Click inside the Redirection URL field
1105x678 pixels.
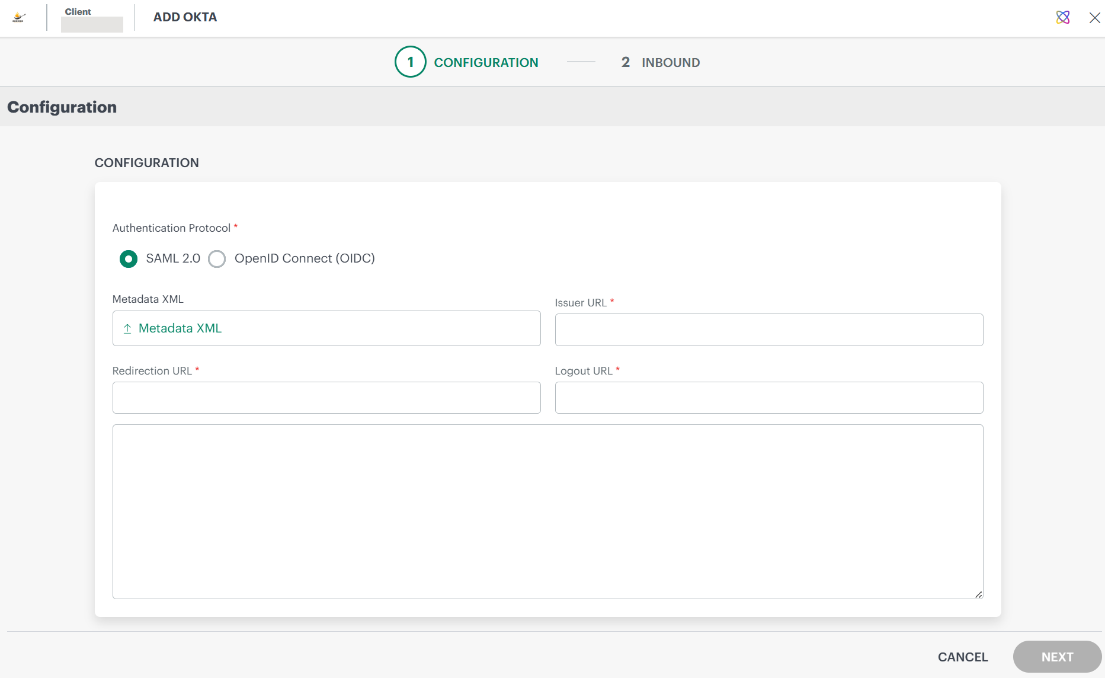(326, 398)
